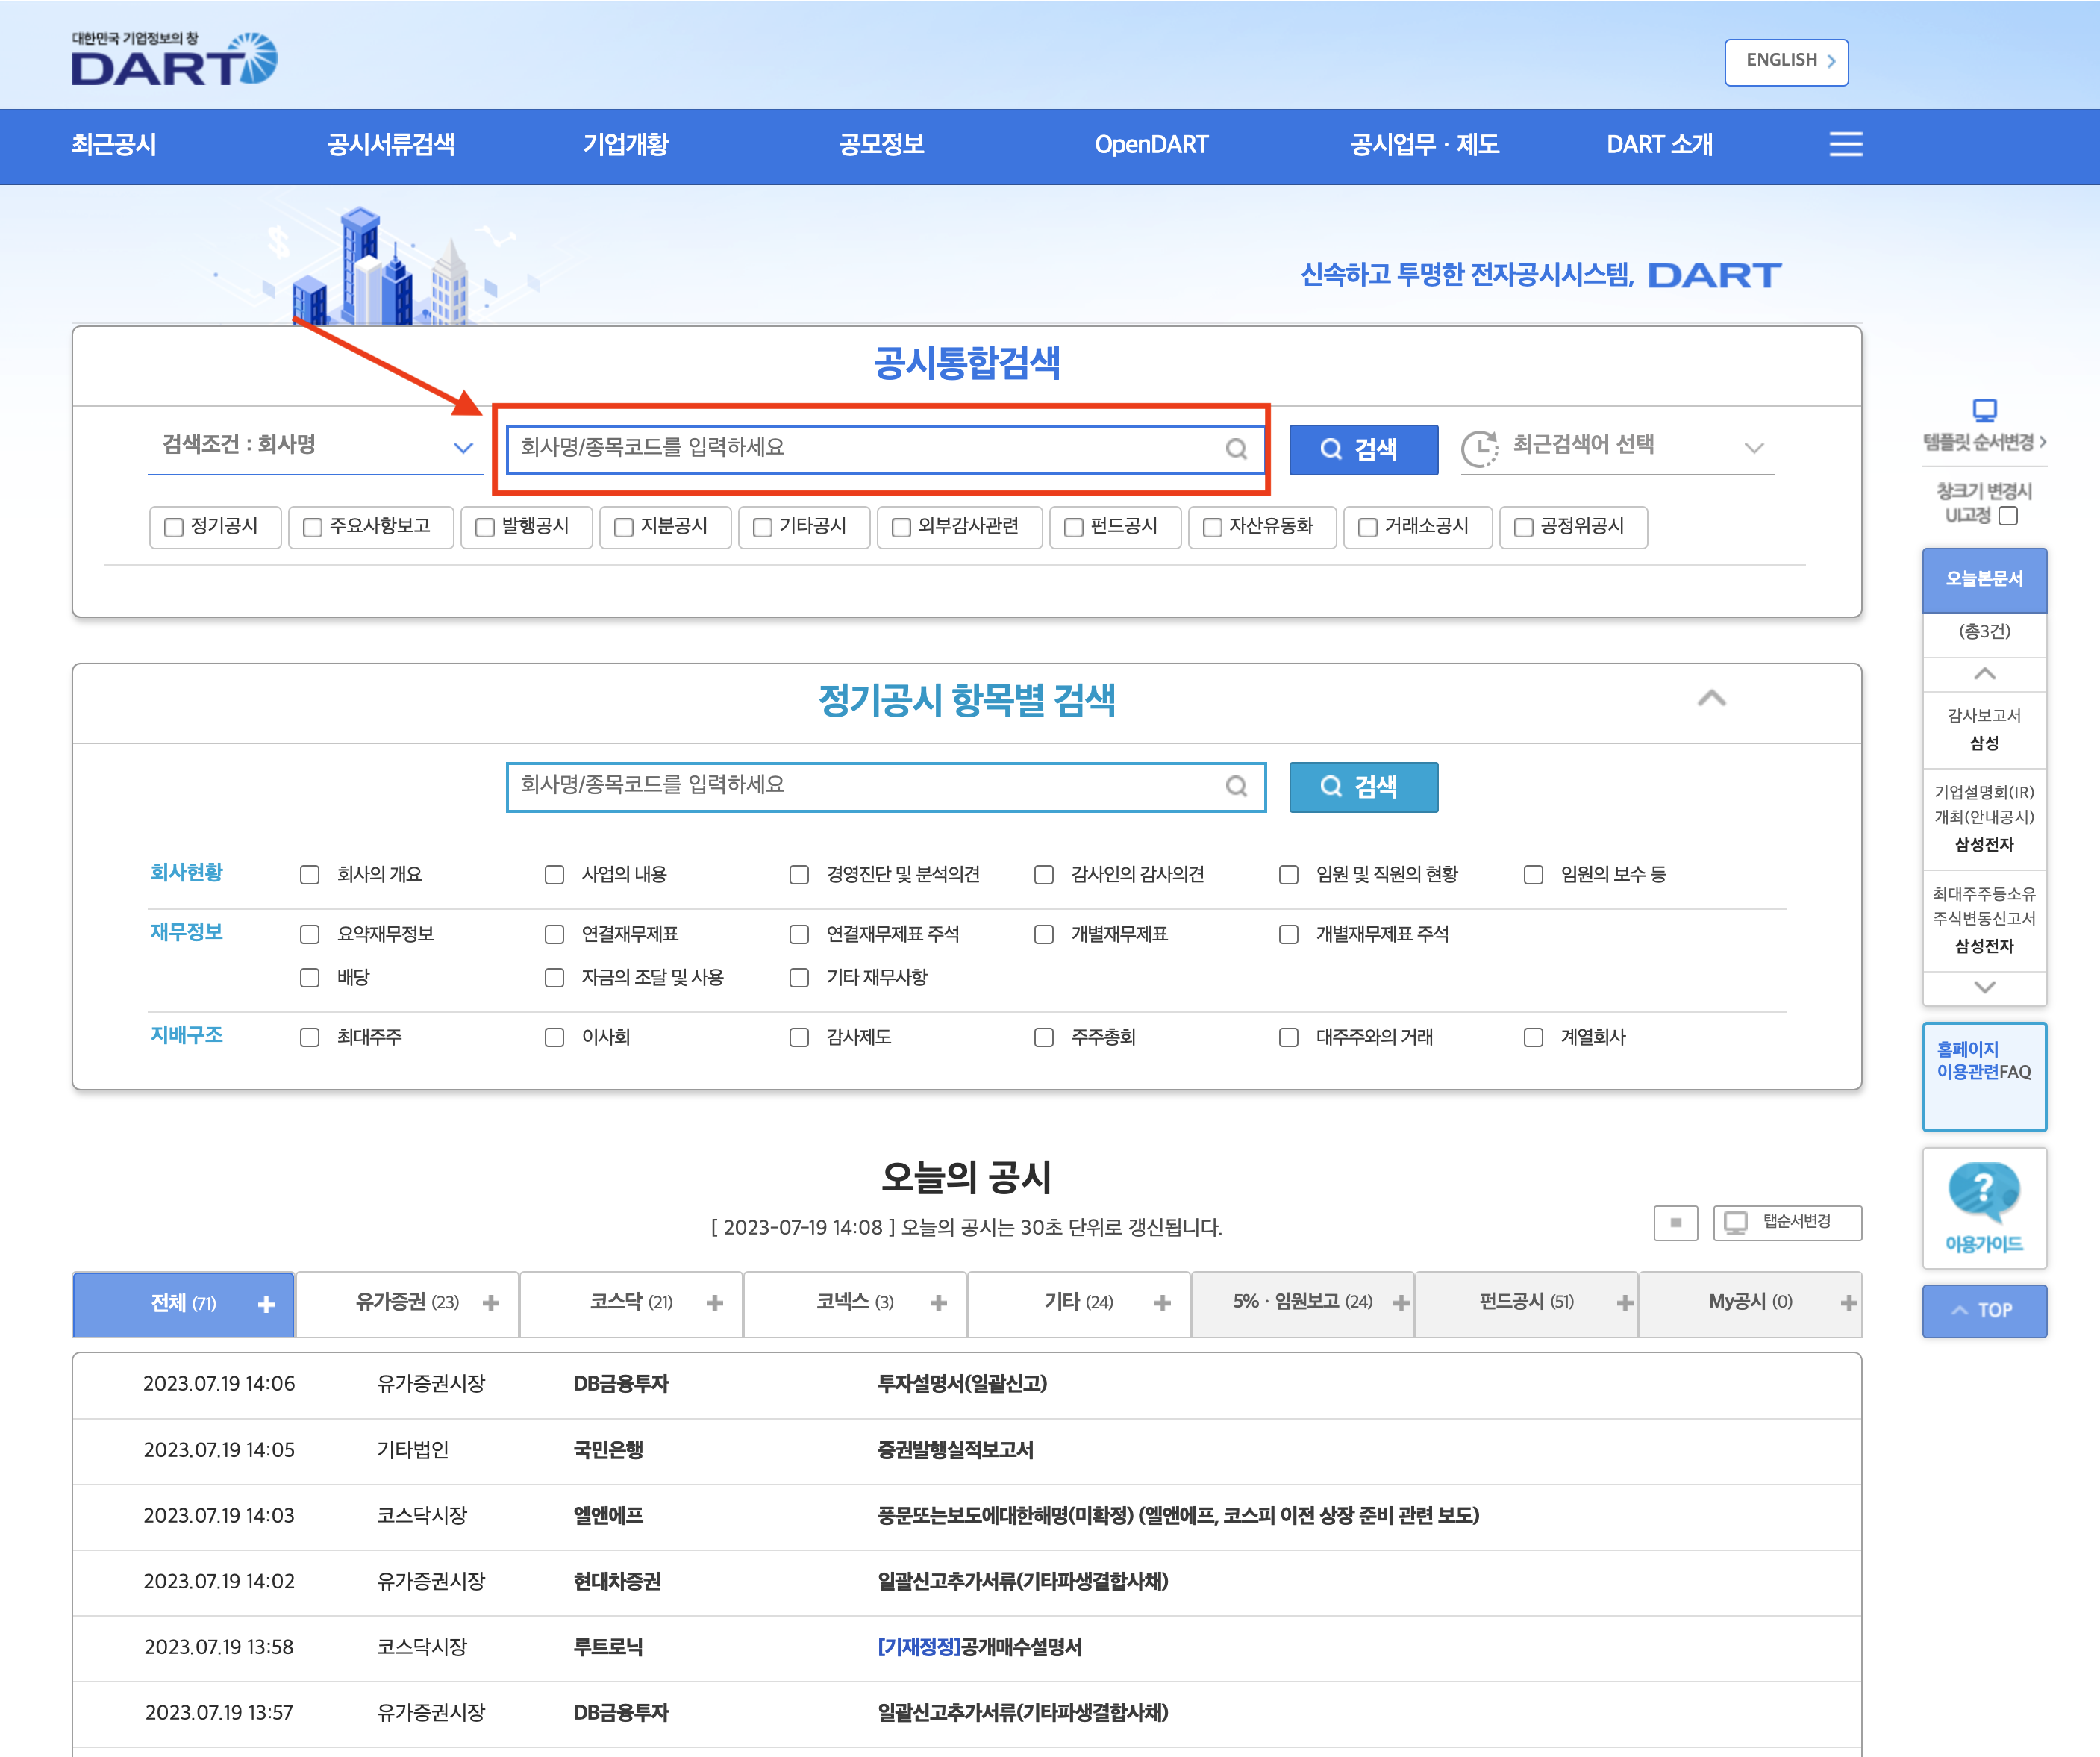The image size is (2100, 1757).
Task: Click the plus icon next to 유가증권 (23)
Action: (490, 1303)
